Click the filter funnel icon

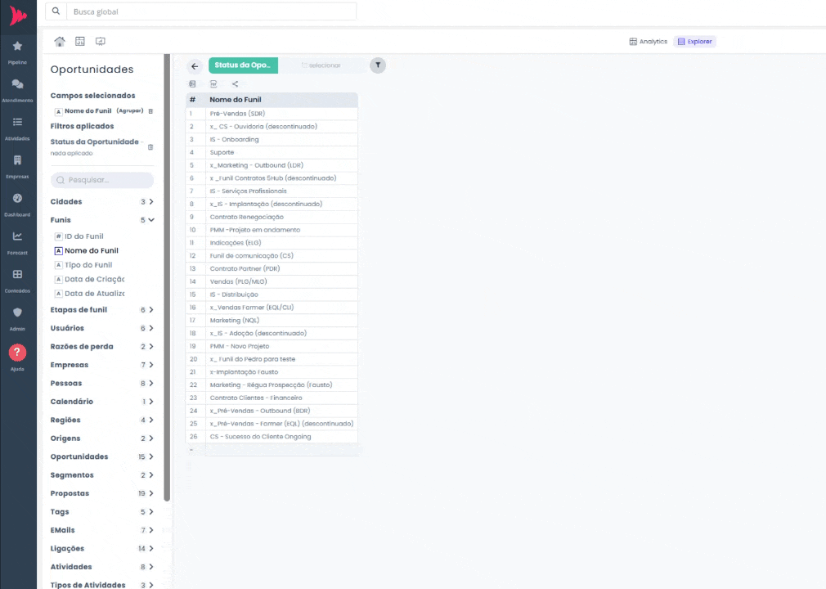point(378,65)
